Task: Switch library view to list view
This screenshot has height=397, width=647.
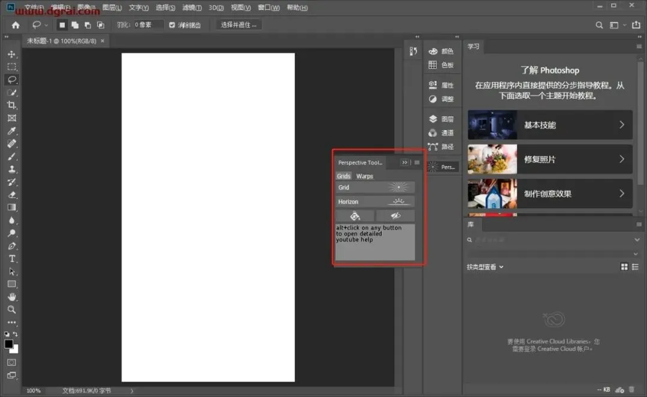Action: [x=636, y=267]
